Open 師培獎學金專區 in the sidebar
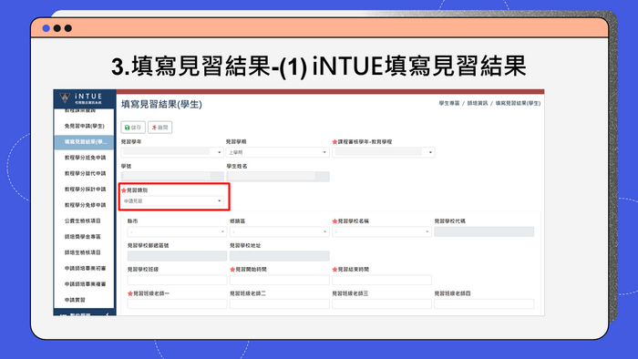The width and height of the screenshot is (638, 359). [84, 237]
